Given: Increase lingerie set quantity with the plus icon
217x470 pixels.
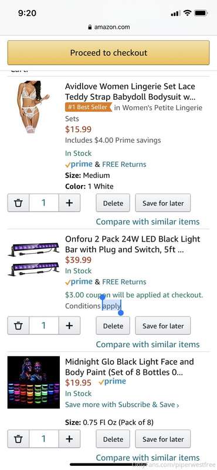Looking at the screenshot, I should pos(69,203).
